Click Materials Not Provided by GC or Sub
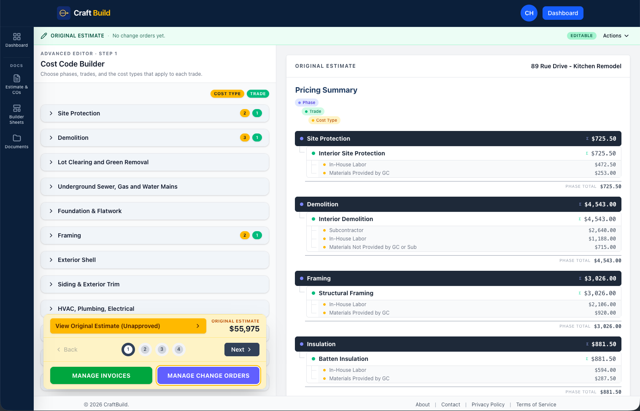640x411 pixels. click(x=469, y=247)
